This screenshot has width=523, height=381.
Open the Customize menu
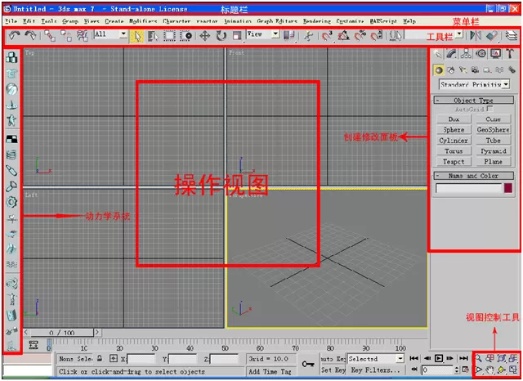point(350,21)
